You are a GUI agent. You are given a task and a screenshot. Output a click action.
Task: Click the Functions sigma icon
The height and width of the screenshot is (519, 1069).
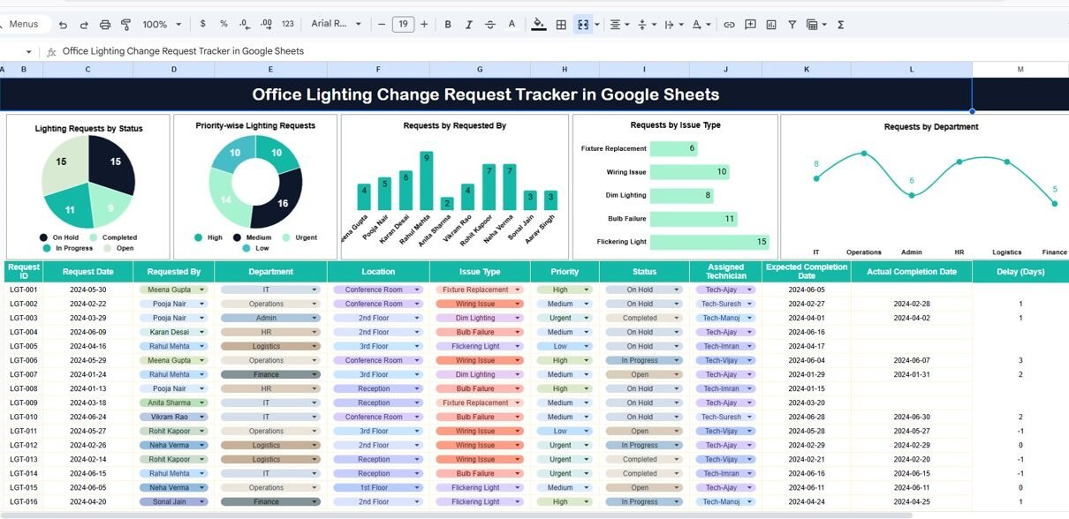click(x=840, y=25)
